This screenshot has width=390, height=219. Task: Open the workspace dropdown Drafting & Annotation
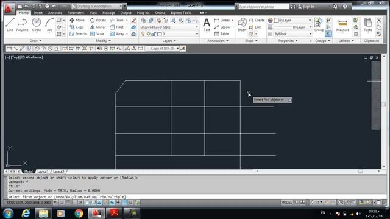(x=97, y=6)
